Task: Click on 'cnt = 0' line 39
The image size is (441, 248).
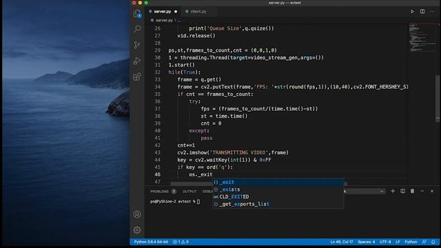Action: point(211,123)
